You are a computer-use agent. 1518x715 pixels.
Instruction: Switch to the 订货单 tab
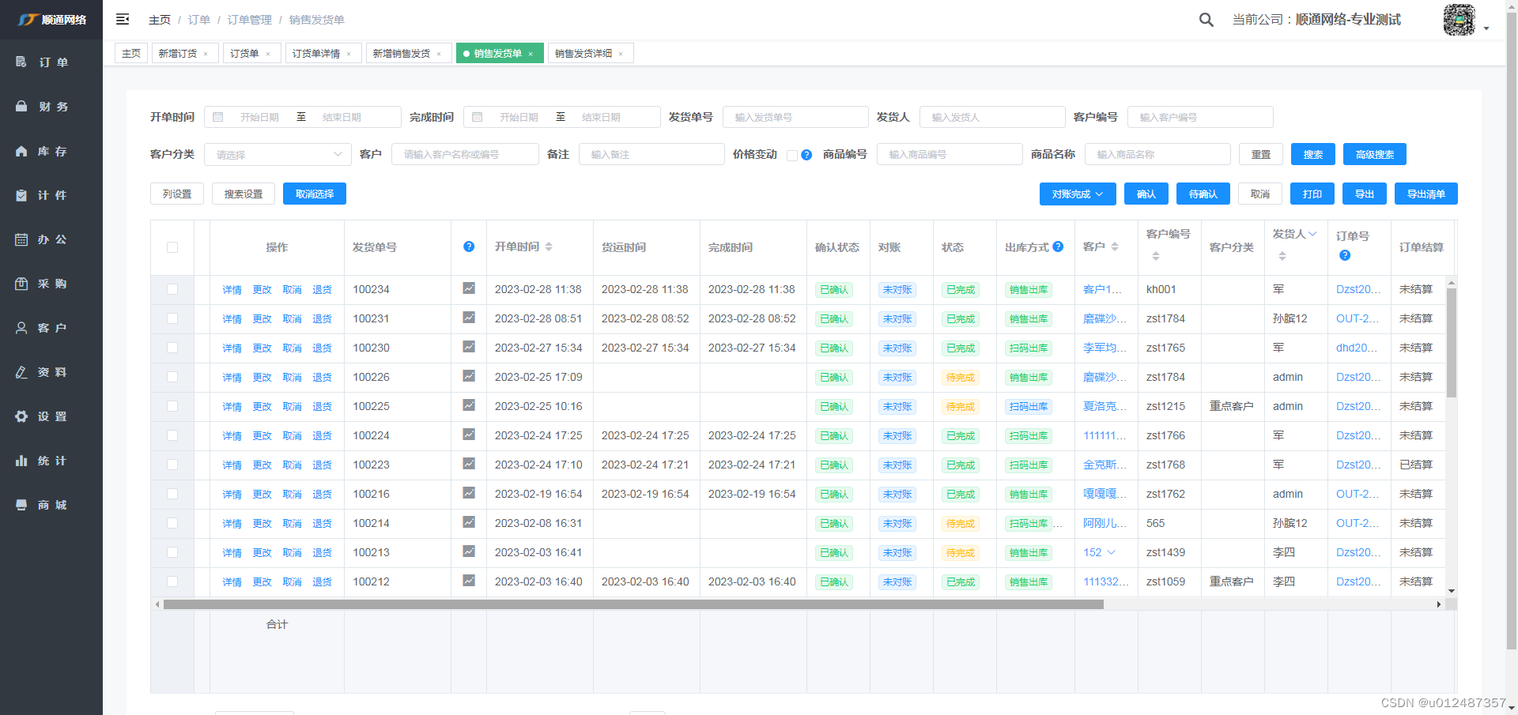click(251, 54)
